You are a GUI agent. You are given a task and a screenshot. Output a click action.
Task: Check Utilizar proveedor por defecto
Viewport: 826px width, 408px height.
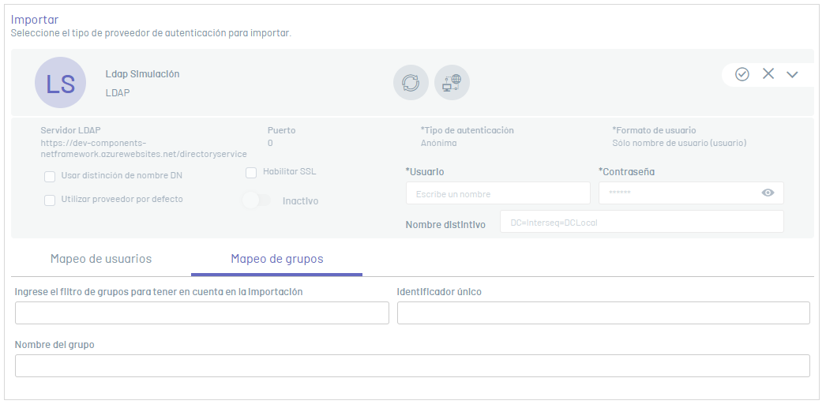coord(50,200)
